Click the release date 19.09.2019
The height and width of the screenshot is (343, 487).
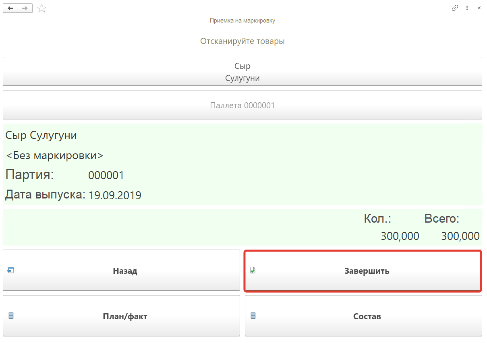115,196
